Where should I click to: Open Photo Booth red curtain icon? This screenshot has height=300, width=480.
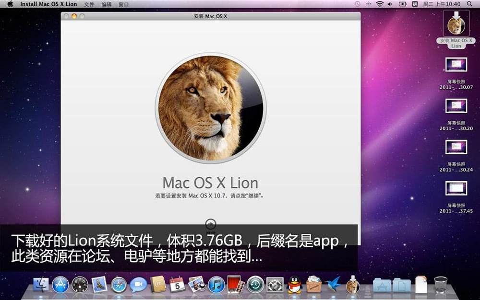point(236,284)
